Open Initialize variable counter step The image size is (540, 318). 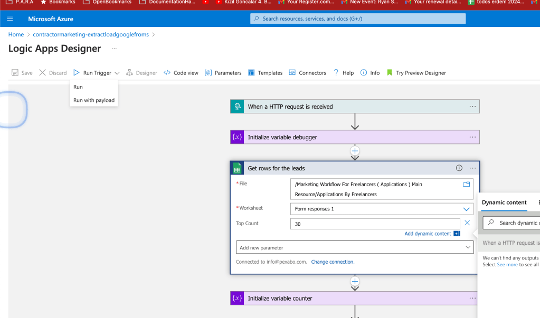pos(355,298)
